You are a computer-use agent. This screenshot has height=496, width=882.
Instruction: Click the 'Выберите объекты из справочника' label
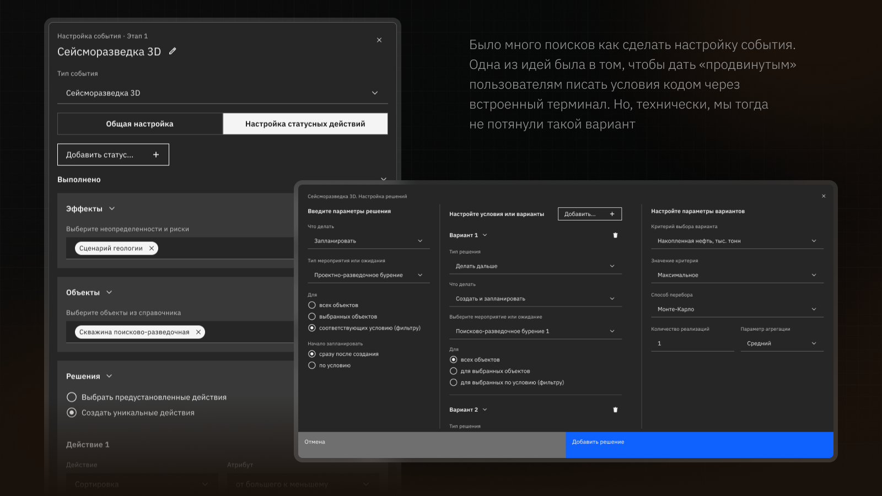pos(123,313)
